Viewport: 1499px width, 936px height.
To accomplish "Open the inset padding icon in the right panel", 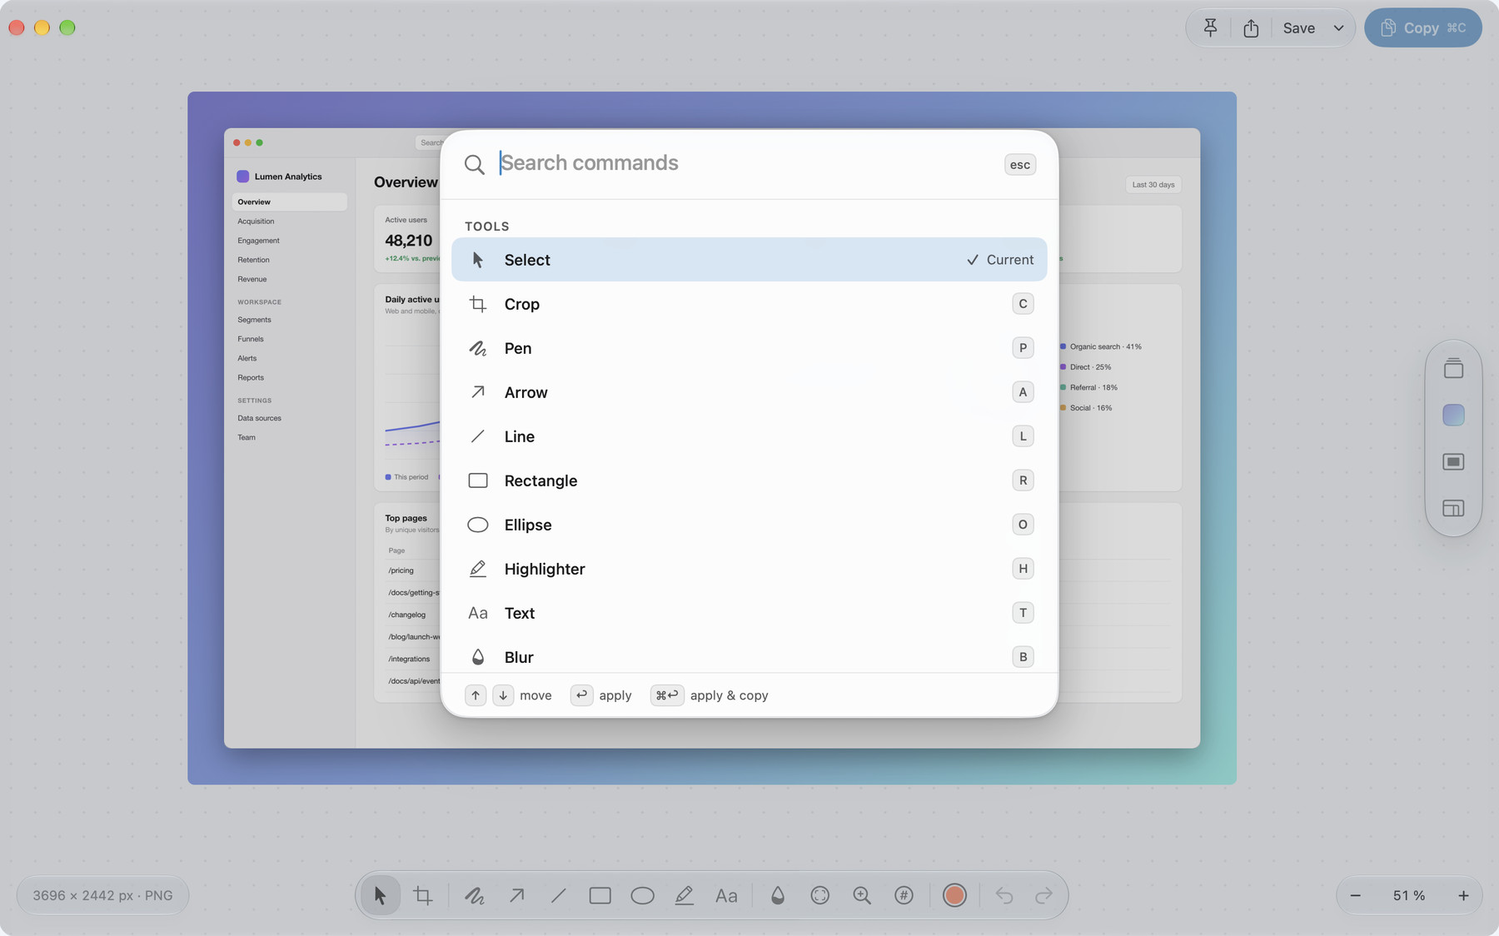I will click(x=1453, y=461).
